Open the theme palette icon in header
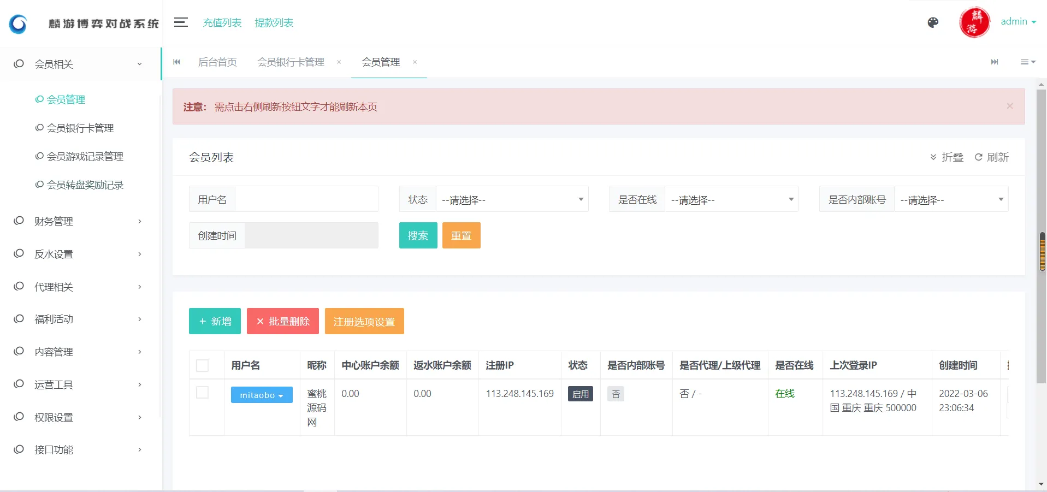The image size is (1047, 492). [932, 22]
